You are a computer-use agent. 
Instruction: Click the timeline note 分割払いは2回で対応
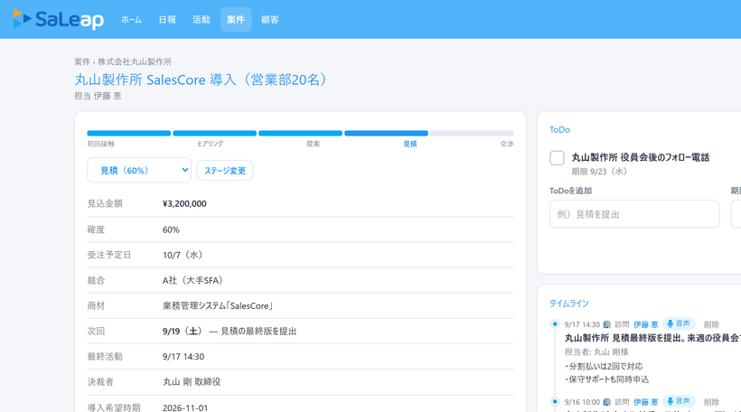click(x=604, y=366)
